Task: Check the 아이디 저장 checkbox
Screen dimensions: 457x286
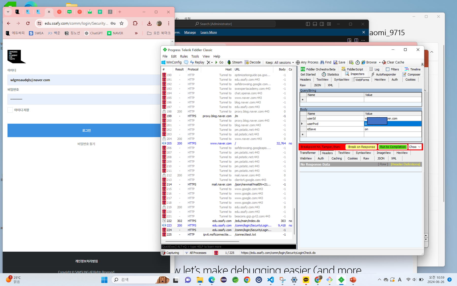Action: pyautogui.click(x=10, y=110)
